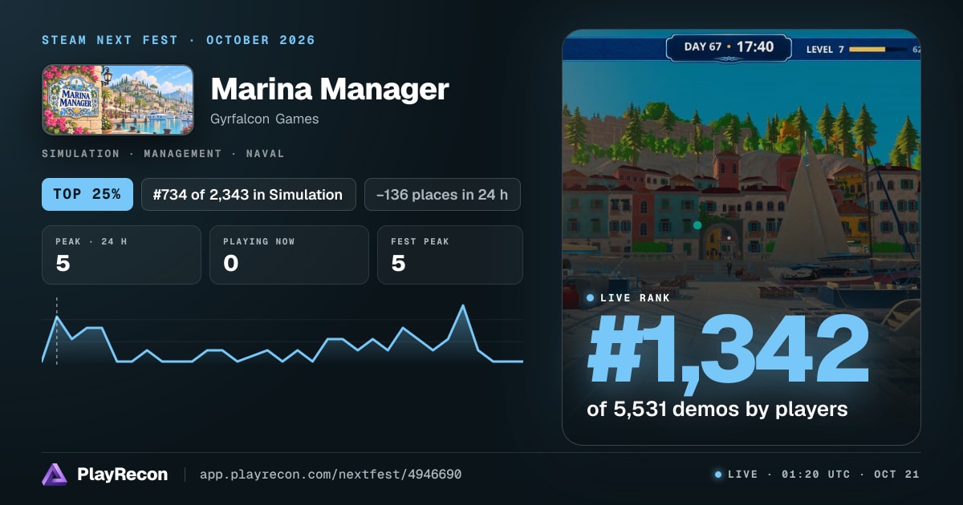Image resolution: width=963 pixels, height=505 pixels.
Task: Click the 'of 5,531 demos by players' text
Action: [x=717, y=409]
